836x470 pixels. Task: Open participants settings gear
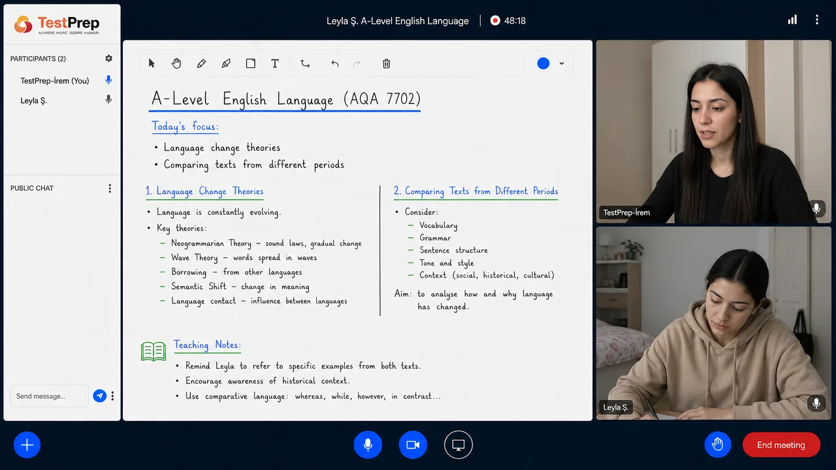109,58
